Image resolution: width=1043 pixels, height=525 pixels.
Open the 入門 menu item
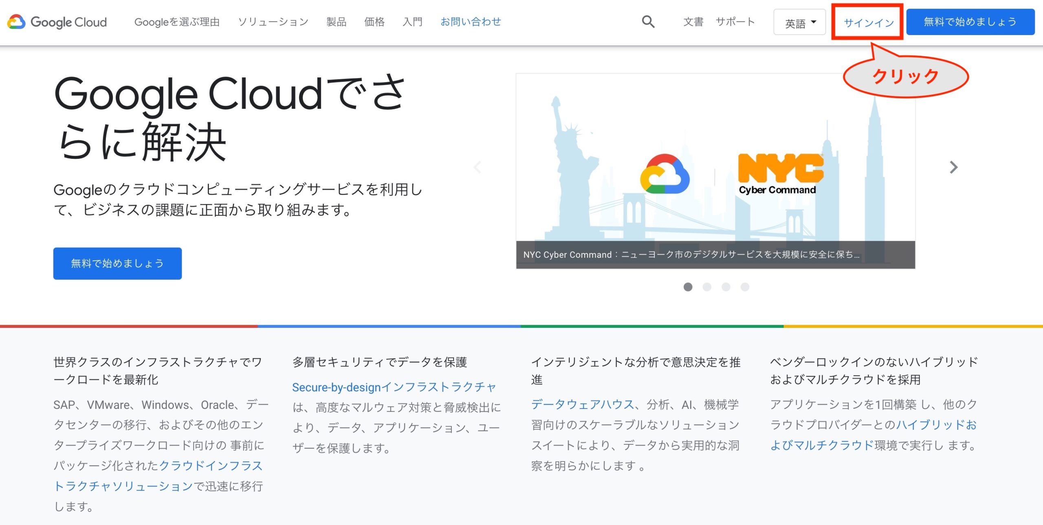coord(412,22)
